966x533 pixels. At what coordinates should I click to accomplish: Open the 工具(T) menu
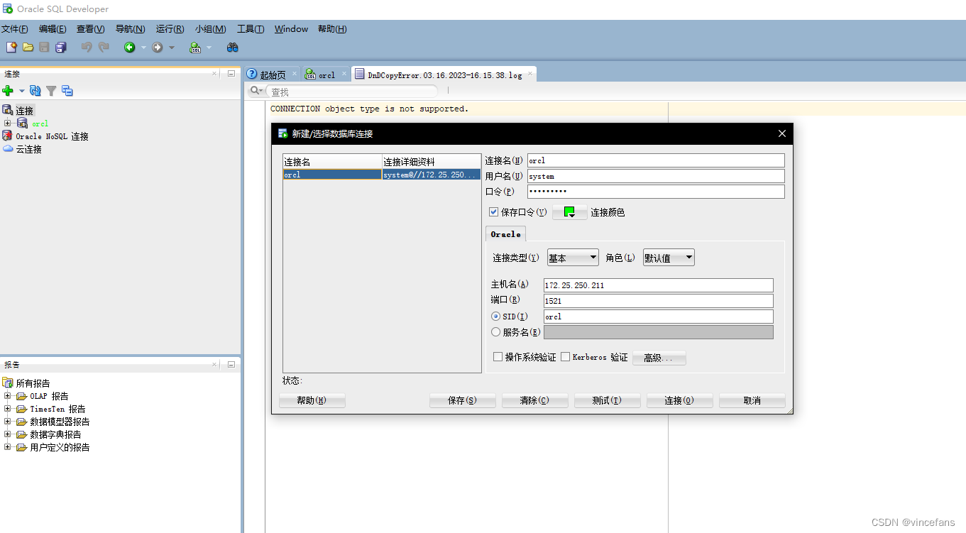point(251,29)
